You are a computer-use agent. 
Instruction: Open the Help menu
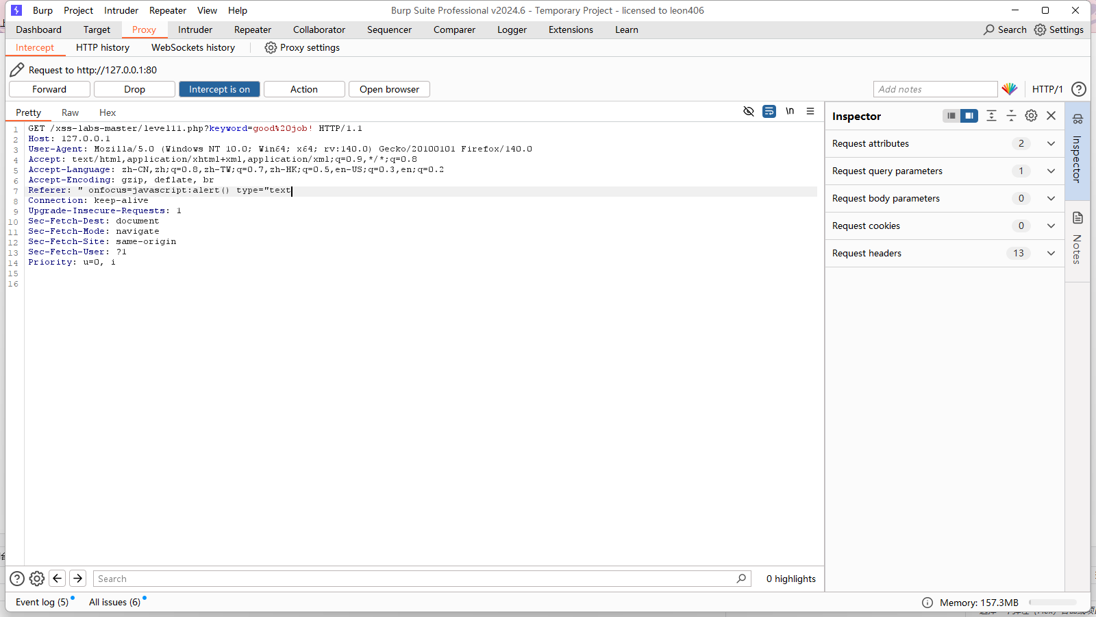(x=238, y=10)
